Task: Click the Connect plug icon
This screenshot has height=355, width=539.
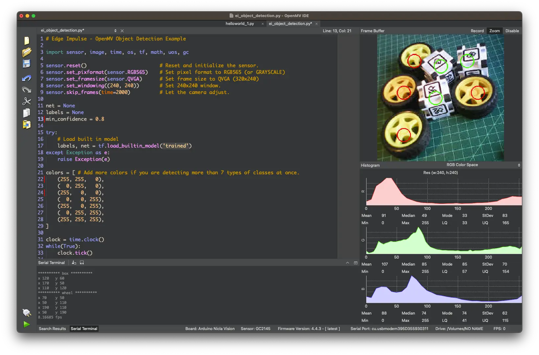Action: pyautogui.click(x=27, y=313)
